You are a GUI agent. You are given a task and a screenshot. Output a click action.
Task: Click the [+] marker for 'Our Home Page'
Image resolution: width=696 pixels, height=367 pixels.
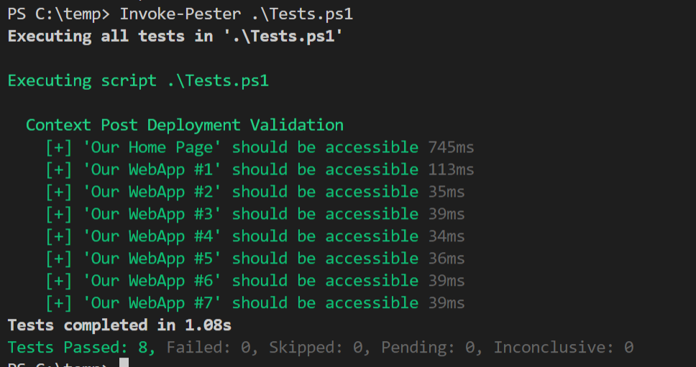(x=58, y=148)
